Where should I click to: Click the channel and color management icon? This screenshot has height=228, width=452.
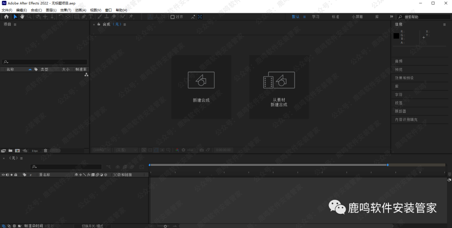coord(177,150)
